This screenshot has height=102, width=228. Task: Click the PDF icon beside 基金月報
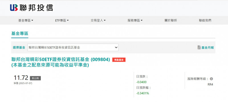[x=199, y=47]
